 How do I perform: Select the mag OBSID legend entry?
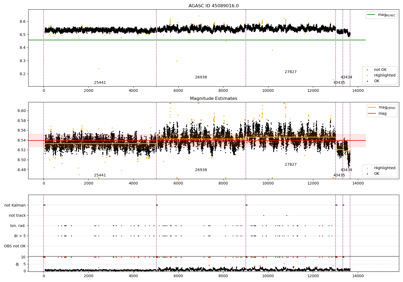[x=382, y=107]
